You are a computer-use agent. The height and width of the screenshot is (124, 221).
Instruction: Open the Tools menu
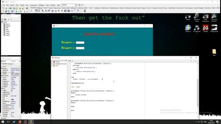coord(47,5)
